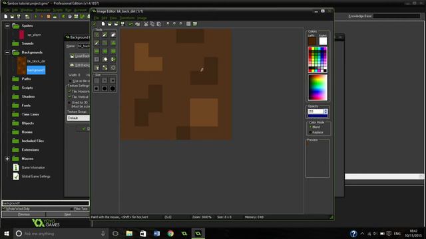This screenshot has height=239, width=426.
Task: Select the Draw polygon tool
Action: (113, 42)
